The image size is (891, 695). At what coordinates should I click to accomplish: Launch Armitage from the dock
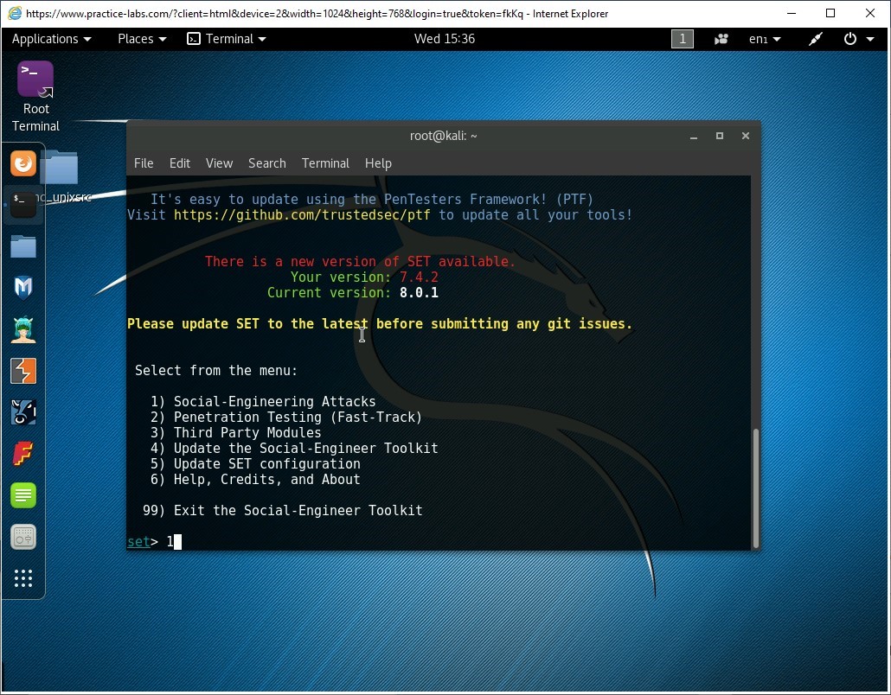[x=23, y=329]
